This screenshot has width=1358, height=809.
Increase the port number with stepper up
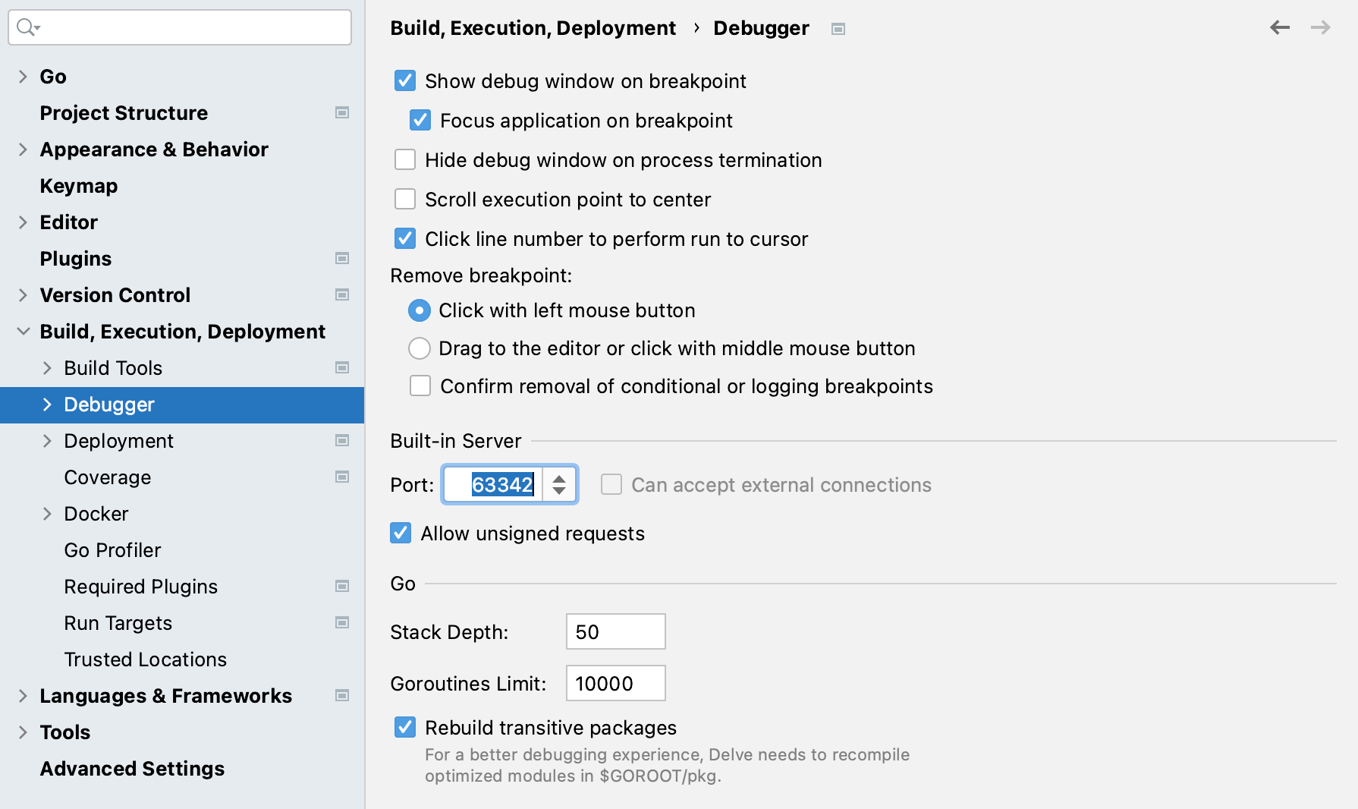coord(559,478)
